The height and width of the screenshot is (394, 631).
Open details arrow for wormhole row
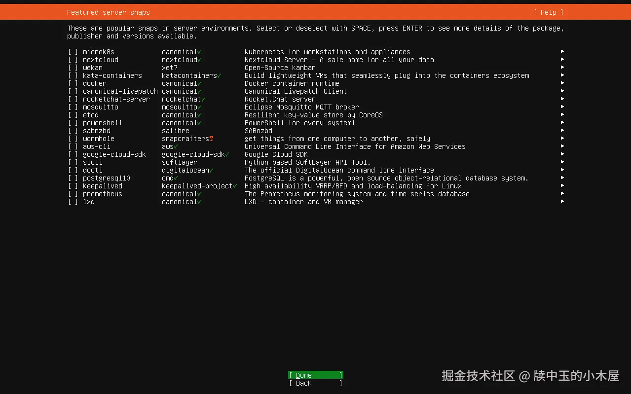point(562,138)
